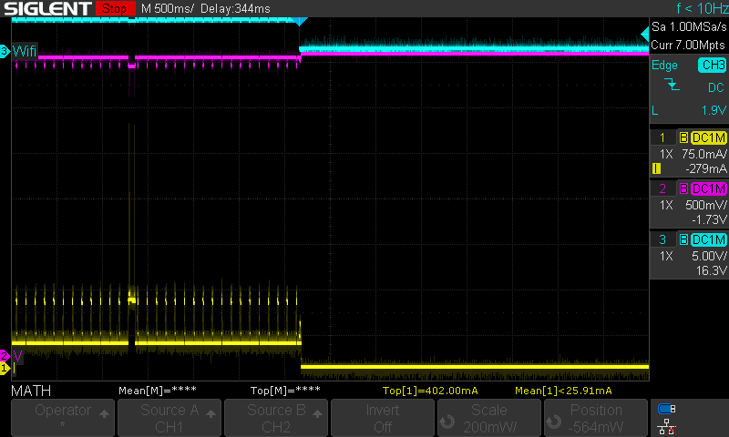
Task: Click channel 3 bandwidth limit B icon
Action: pyautogui.click(x=683, y=239)
